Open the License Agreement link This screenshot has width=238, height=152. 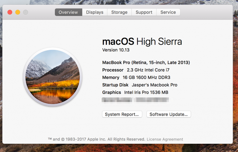pyautogui.click(x=165, y=139)
